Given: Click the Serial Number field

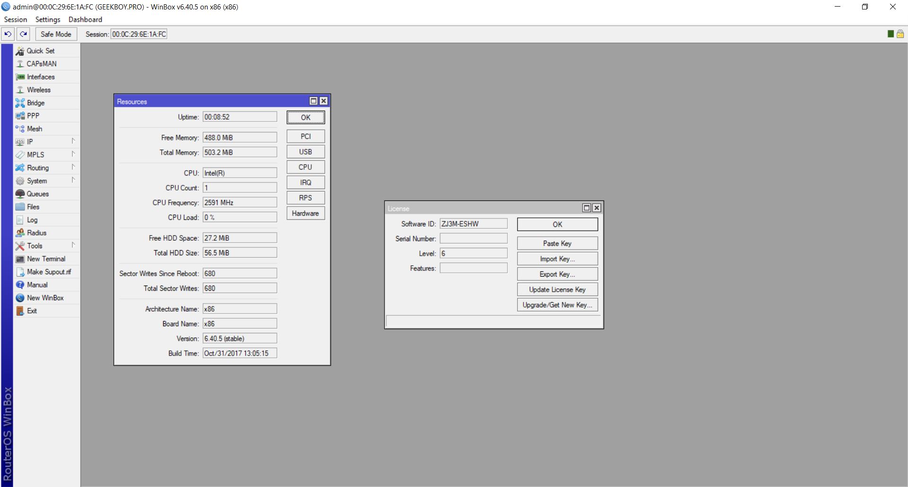Looking at the screenshot, I should click(x=473, y=238).
